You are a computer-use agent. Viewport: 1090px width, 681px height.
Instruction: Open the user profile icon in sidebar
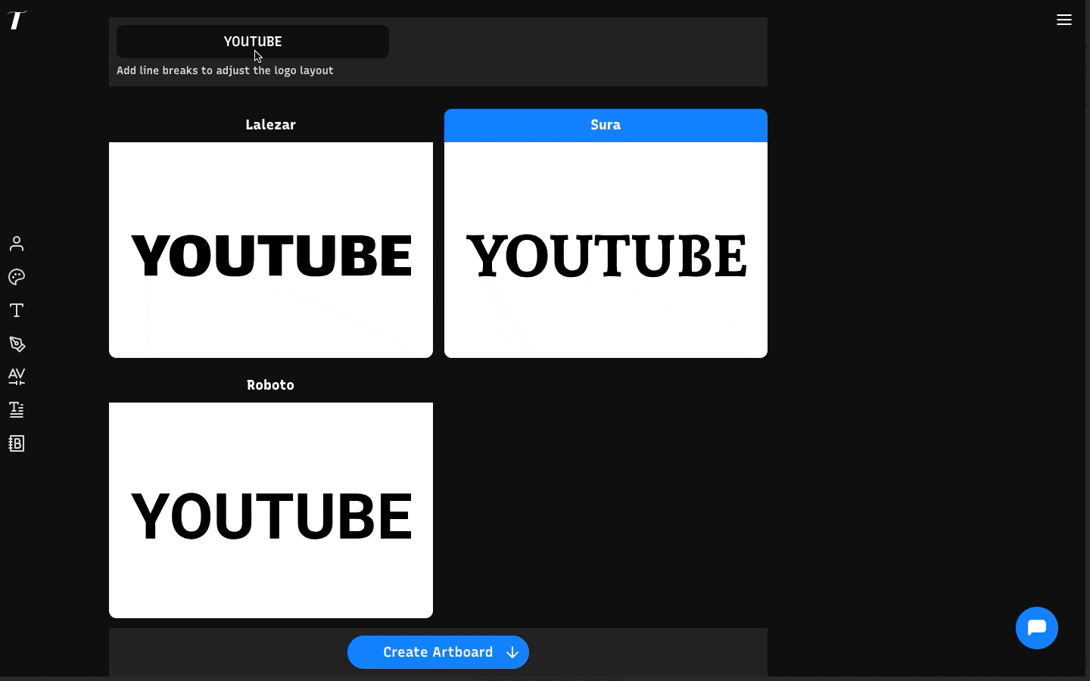pyautogui.click(x=17, y=244)
